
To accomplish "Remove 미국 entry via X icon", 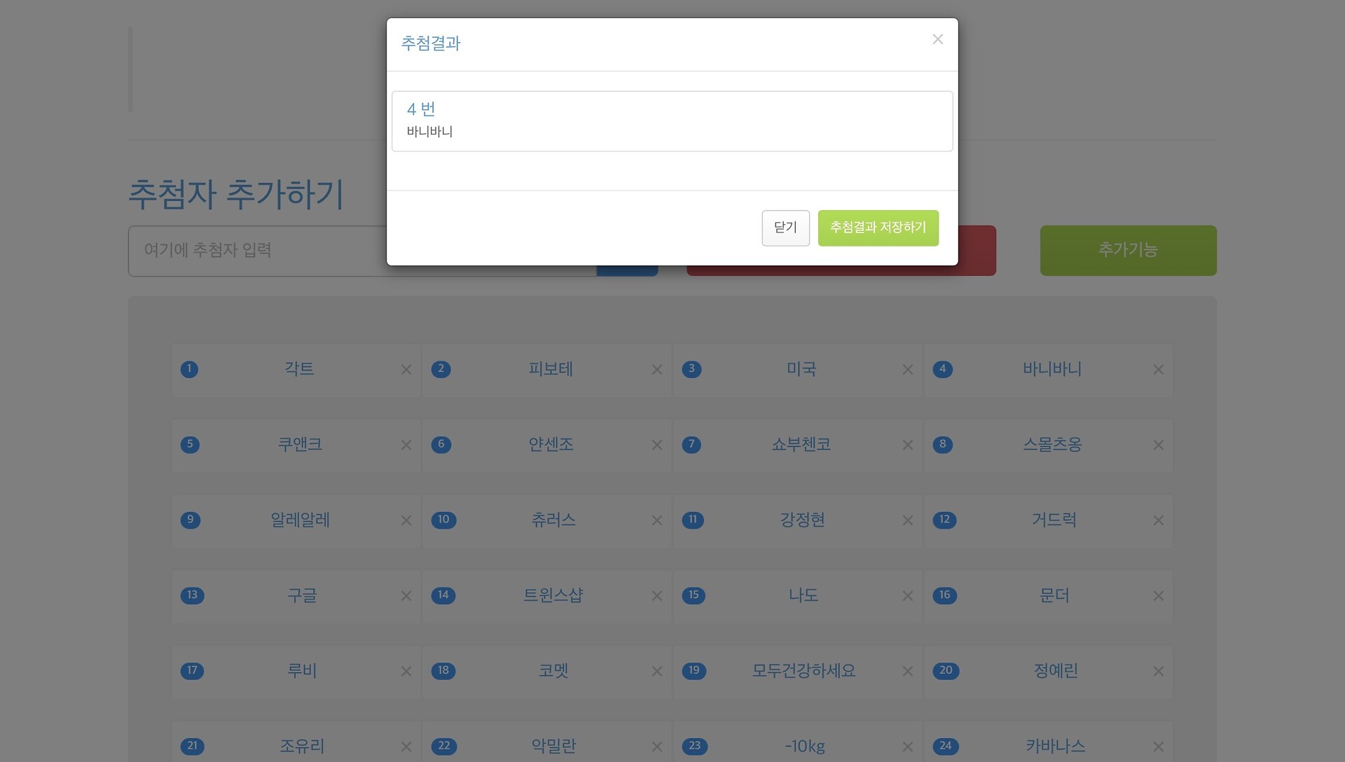I will [x=908, y=370].
